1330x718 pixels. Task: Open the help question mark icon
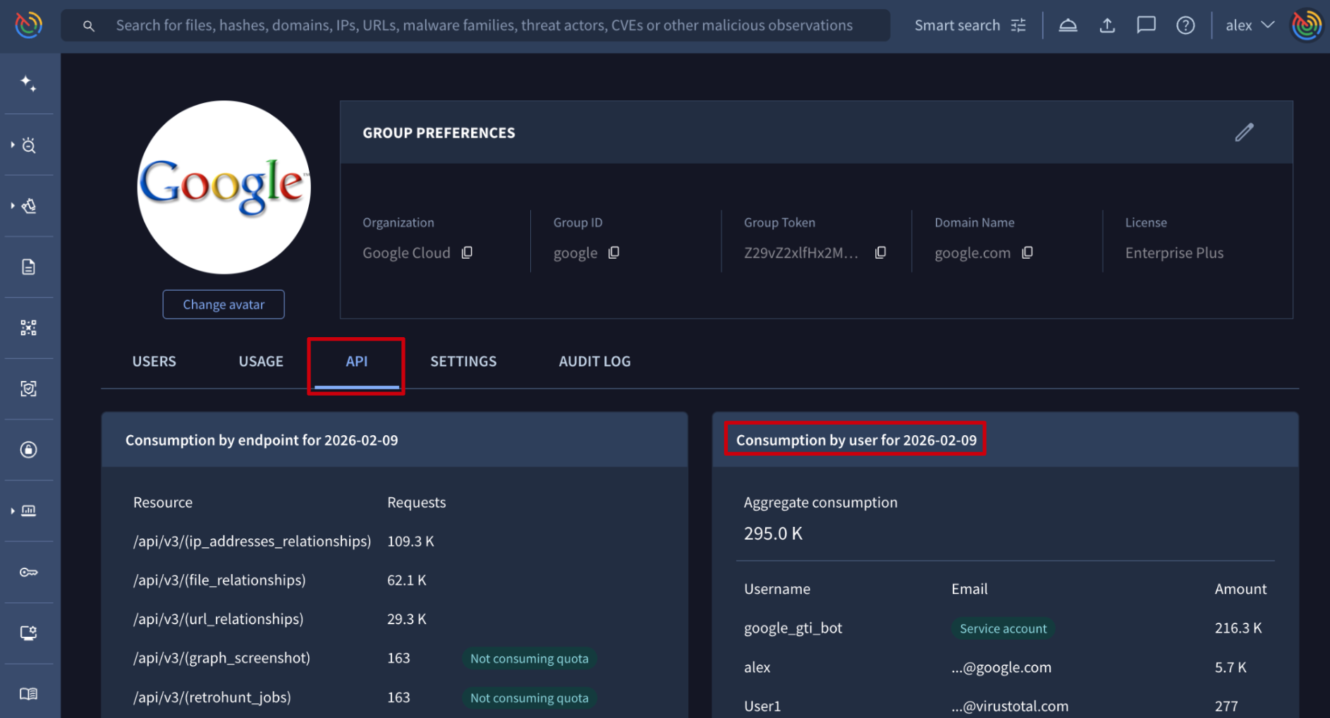pos(1185,25)
